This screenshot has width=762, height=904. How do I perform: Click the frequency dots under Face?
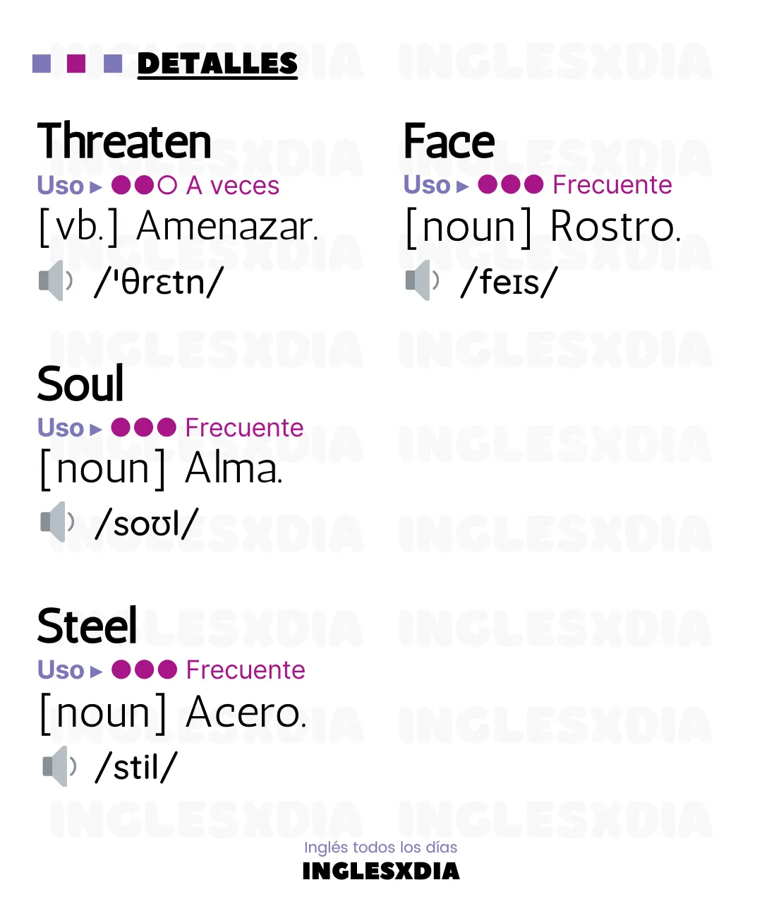(511, 184)
